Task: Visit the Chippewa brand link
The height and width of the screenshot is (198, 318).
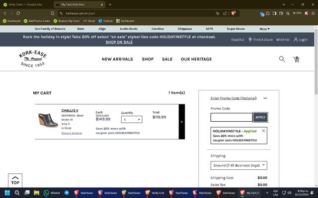Action: [x=184, y=29]
